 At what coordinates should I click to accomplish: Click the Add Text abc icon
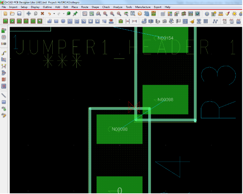(x=4, y=108)
